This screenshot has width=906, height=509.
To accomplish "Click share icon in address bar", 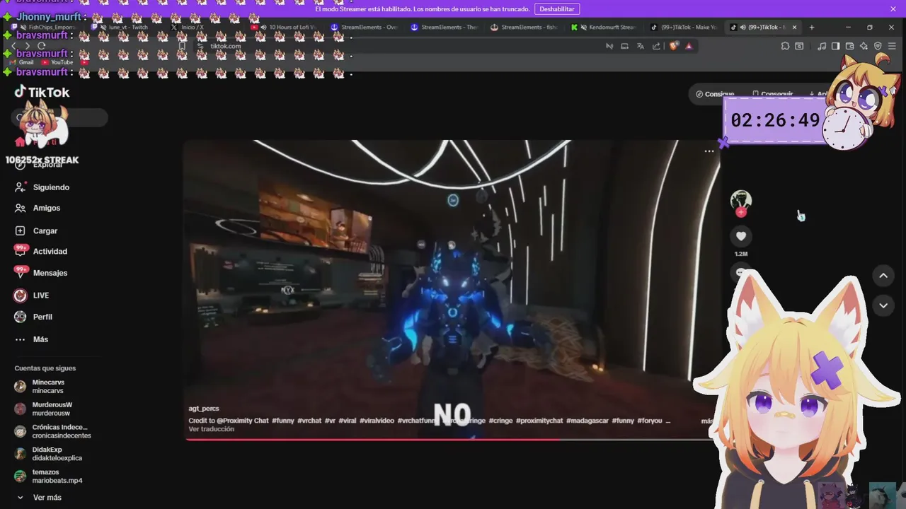I will tap(656, 46).
